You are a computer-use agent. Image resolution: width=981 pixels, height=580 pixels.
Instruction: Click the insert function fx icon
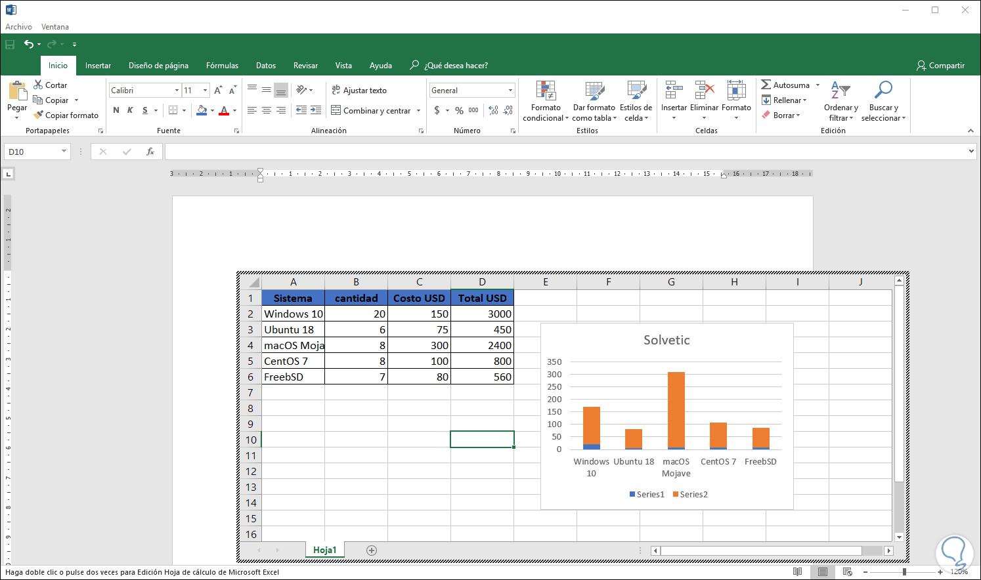pos(150,152)
